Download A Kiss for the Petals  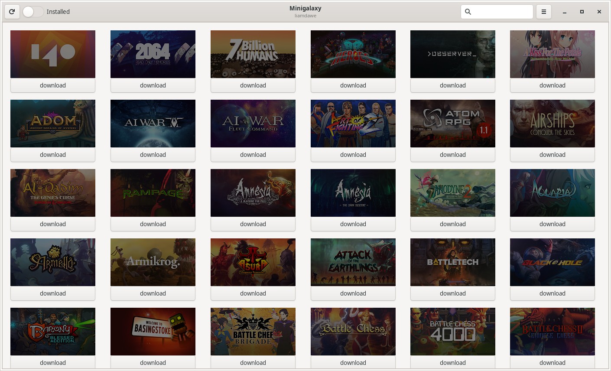[552, 85]
